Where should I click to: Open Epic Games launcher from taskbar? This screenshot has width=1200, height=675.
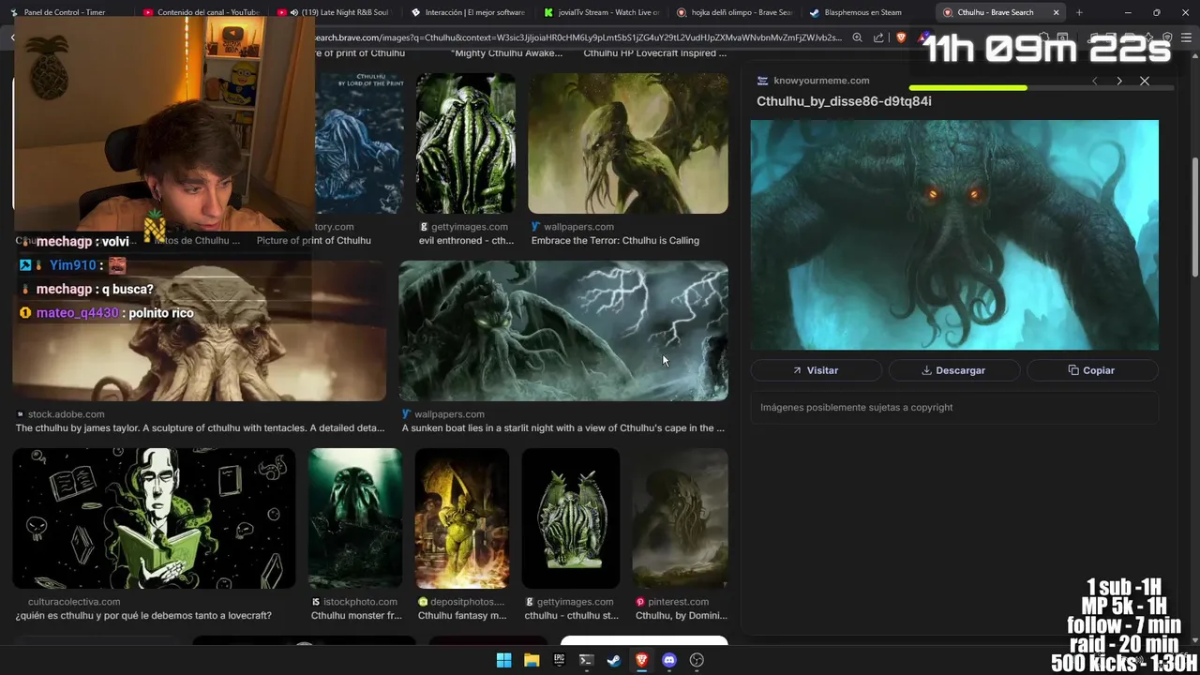click(x=559, y=660)
